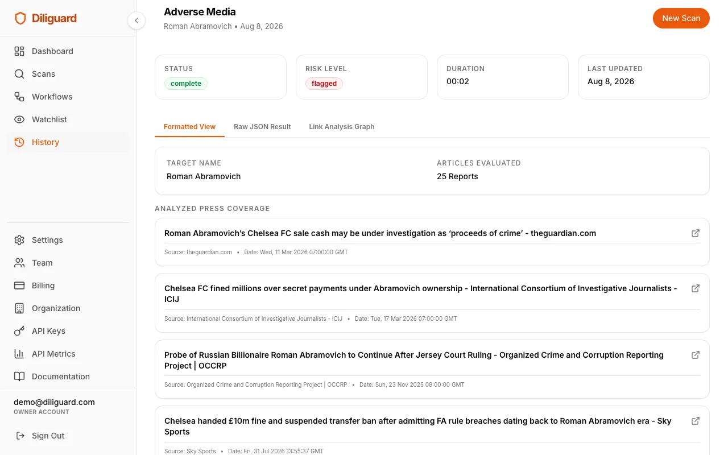Switch to the Raw JSON Result tab
The image size is (728, 455).
pyautogui.click(x=262, y=127)
